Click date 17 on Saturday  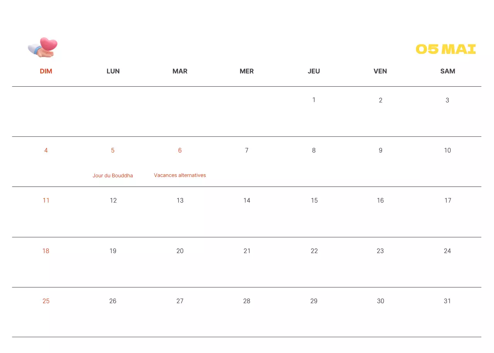coord(448,200)
